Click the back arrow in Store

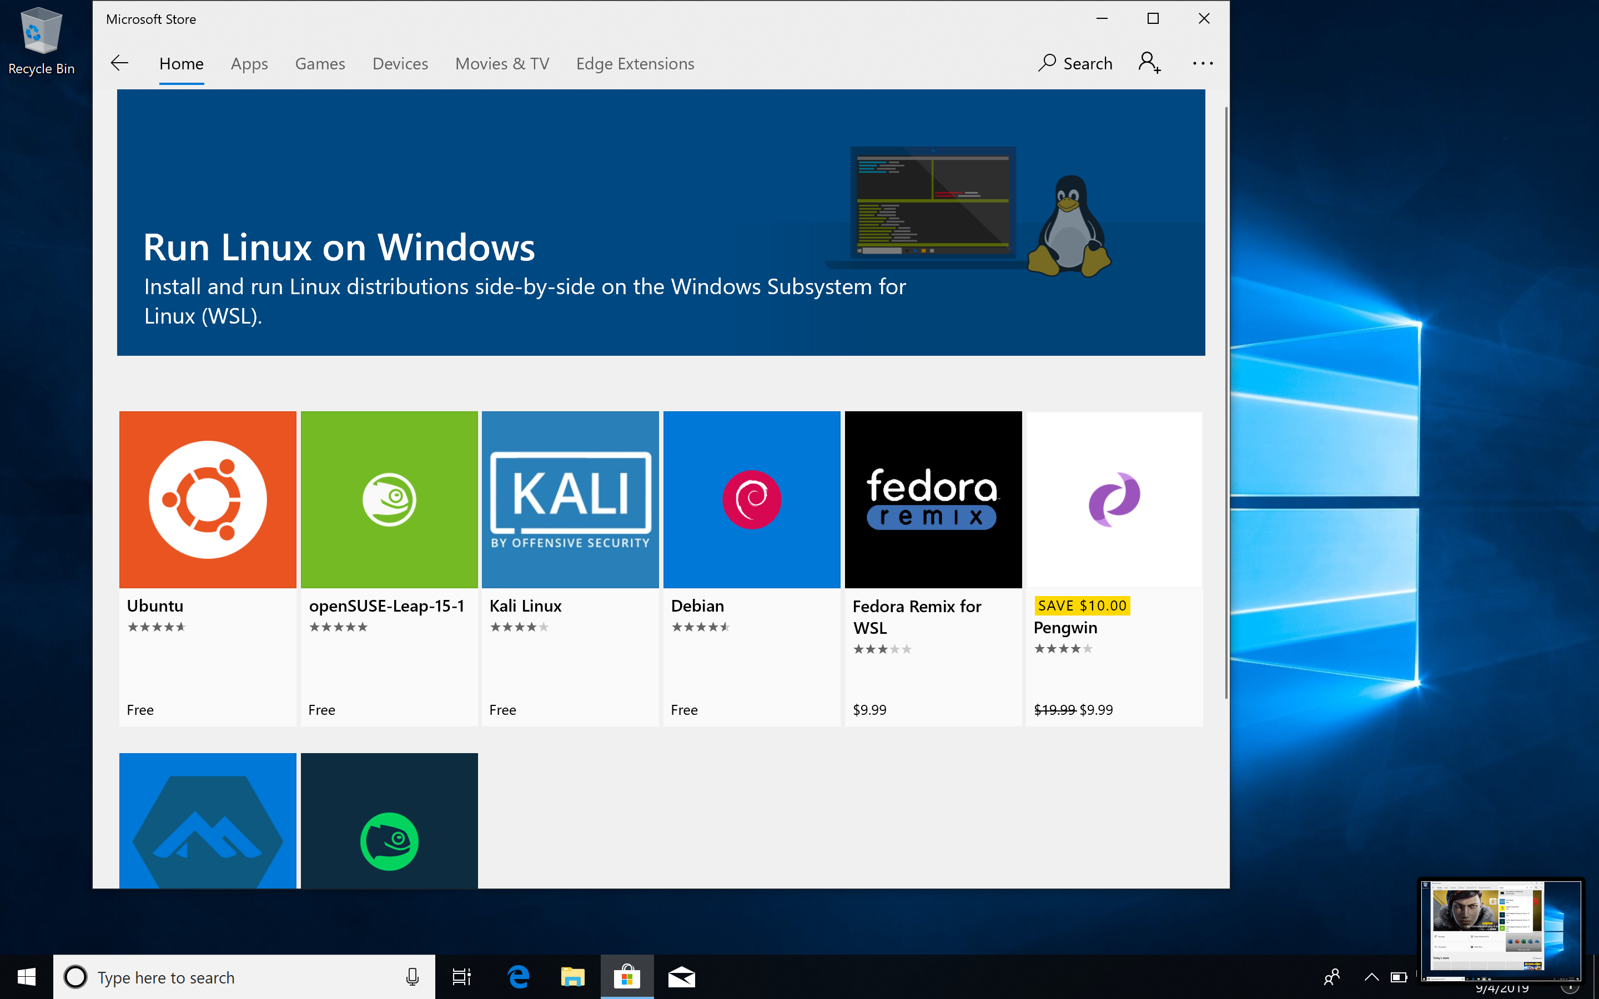tap(119, 63)
